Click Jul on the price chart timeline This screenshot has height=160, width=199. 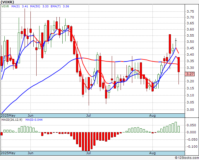point(88,115)
